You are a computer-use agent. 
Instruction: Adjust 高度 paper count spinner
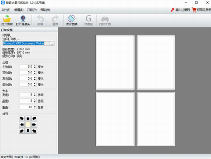(35, 101)
